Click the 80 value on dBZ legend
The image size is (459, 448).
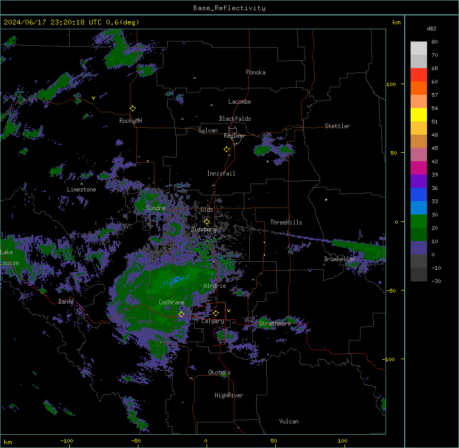(x=435, y=42)
